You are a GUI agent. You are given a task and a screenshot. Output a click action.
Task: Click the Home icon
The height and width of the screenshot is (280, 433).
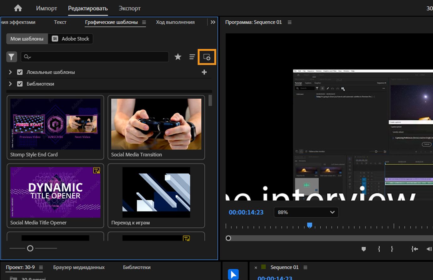[x=18, y=8]
